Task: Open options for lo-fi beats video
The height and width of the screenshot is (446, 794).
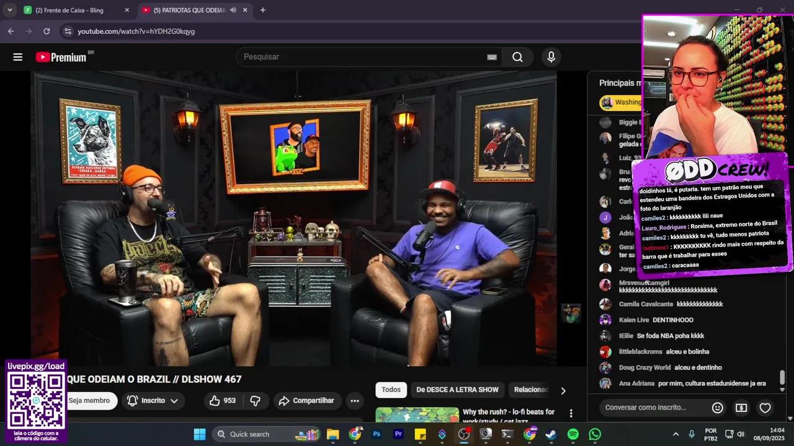Action: (x=571, y=413)
